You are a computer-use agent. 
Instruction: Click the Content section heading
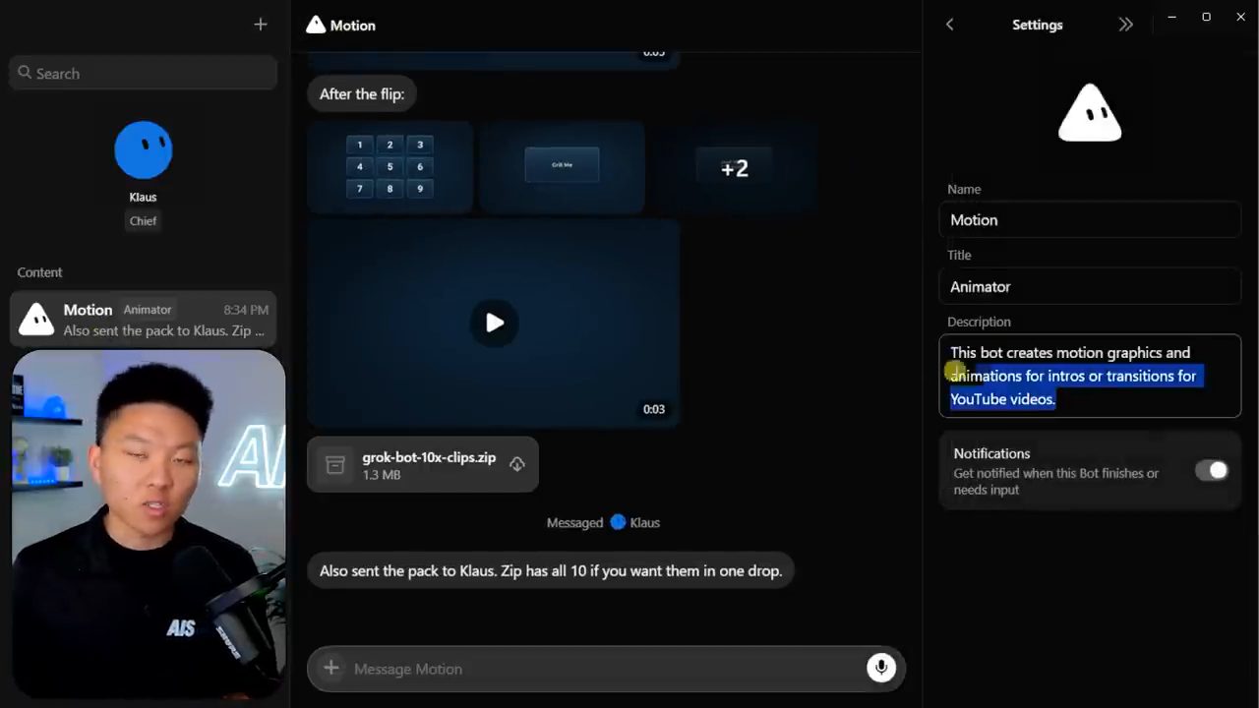coord(39,272)
